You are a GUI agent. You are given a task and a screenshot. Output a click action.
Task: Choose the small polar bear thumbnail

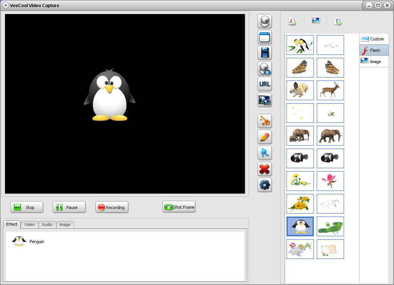point(330,113)
